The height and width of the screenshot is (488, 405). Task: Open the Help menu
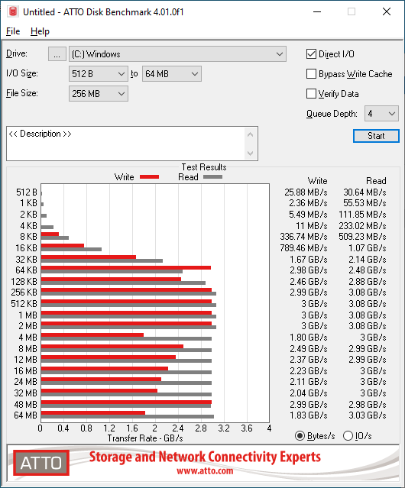pyautogui.click(x=40, y=31)
